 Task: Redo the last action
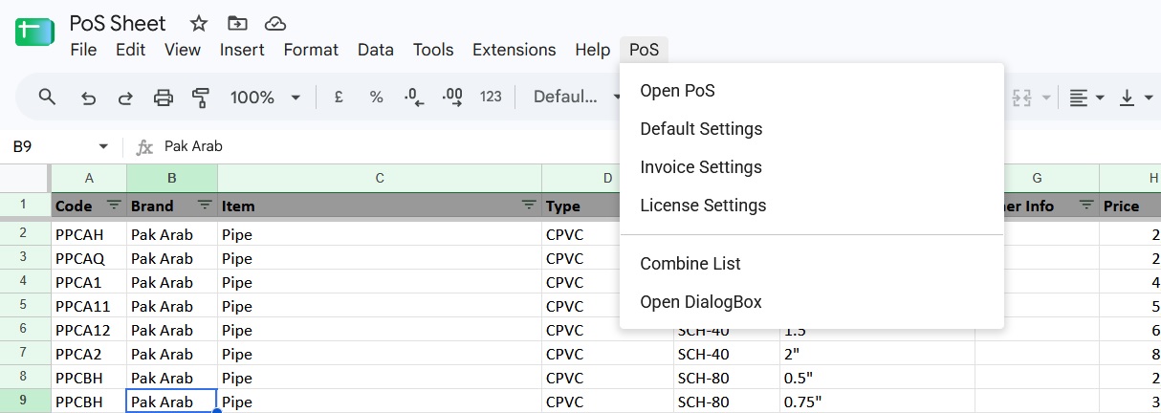(x=125, y=97)
